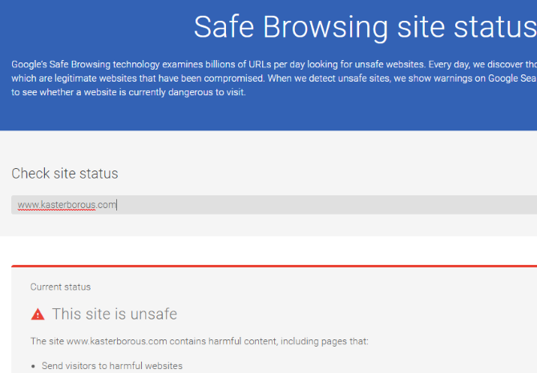Click the spell-check underlined word kasterborous
537x373 pixels.
point(68,205)
